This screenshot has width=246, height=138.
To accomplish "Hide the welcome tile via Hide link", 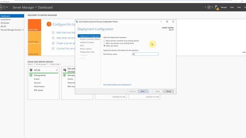I will tap(244, 52).
